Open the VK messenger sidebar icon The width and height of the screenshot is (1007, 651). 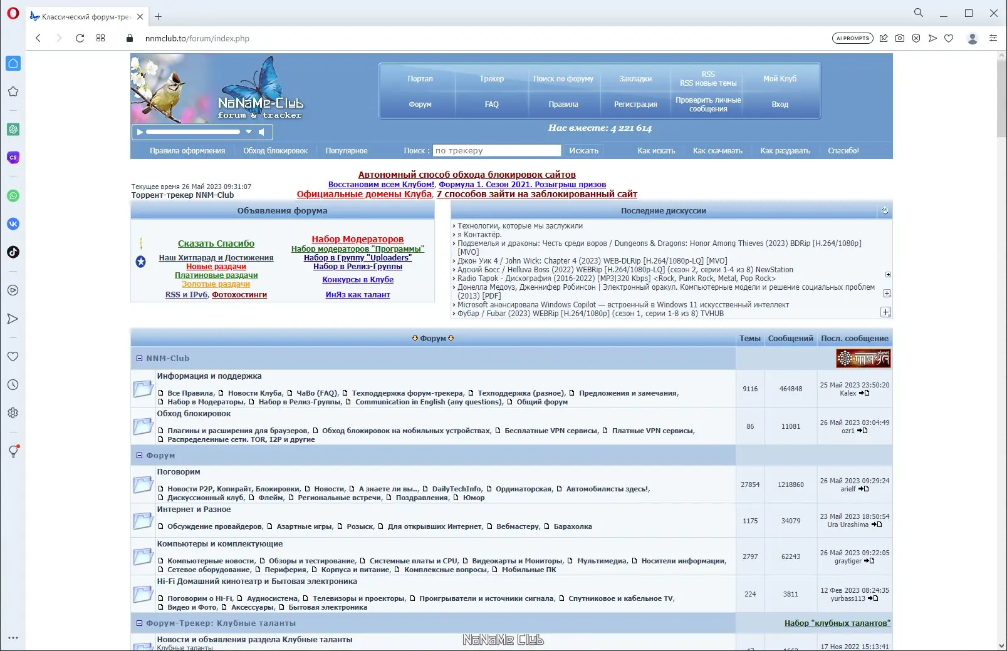[13, 224]
